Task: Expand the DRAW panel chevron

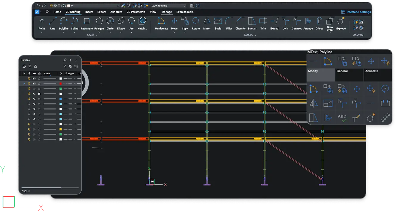Action: 96,35
